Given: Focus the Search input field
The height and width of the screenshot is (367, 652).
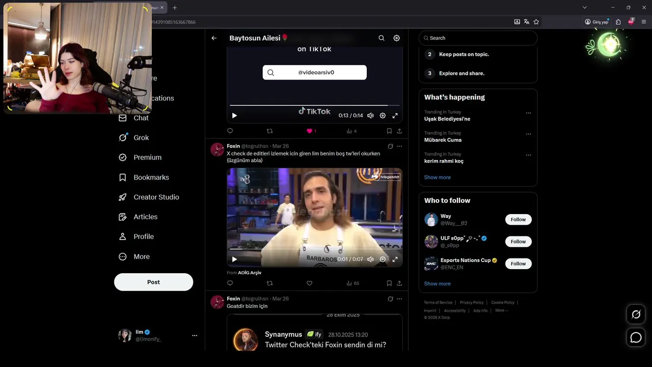Looking at the screenshot, I should [x=478, y=38].
